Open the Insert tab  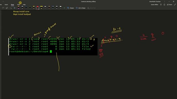click(6, 5)
